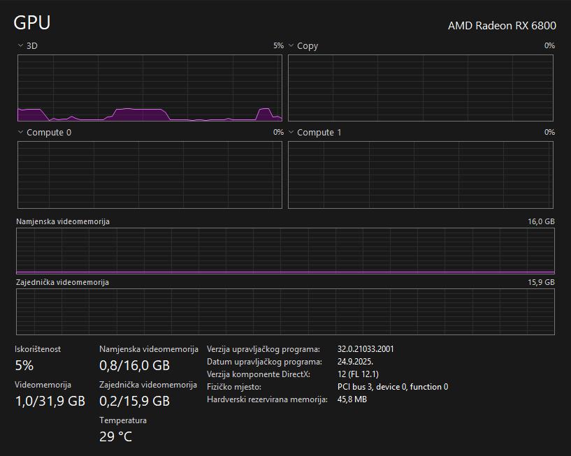571x456 pixels.
Task: Select the Compute 0 graph area
Action: point(150,175)
